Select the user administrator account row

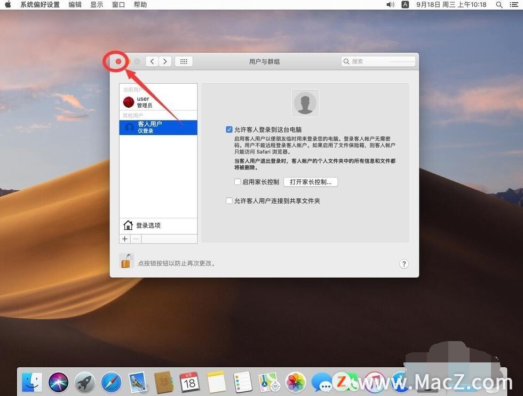(x=158, y=102)
